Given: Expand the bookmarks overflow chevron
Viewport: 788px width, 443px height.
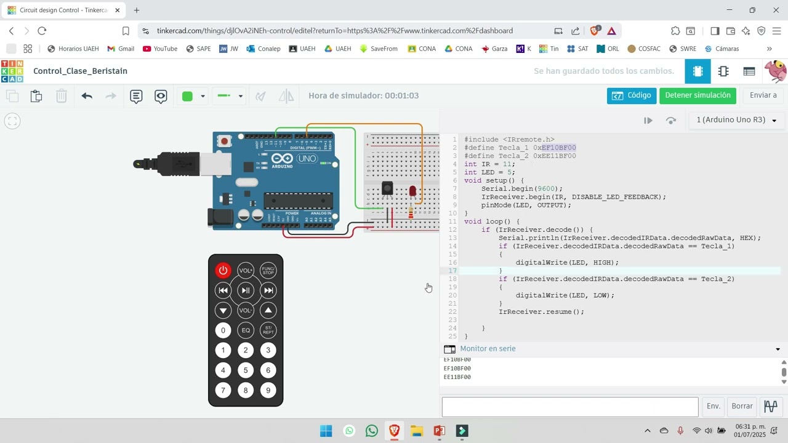Looking at the screenshot, I should click(770, 49).
